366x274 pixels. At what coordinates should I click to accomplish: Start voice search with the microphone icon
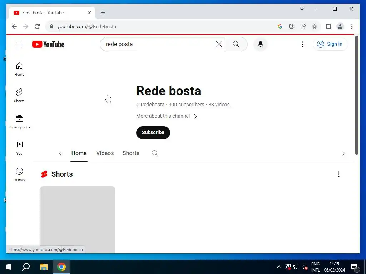[261, 44]
